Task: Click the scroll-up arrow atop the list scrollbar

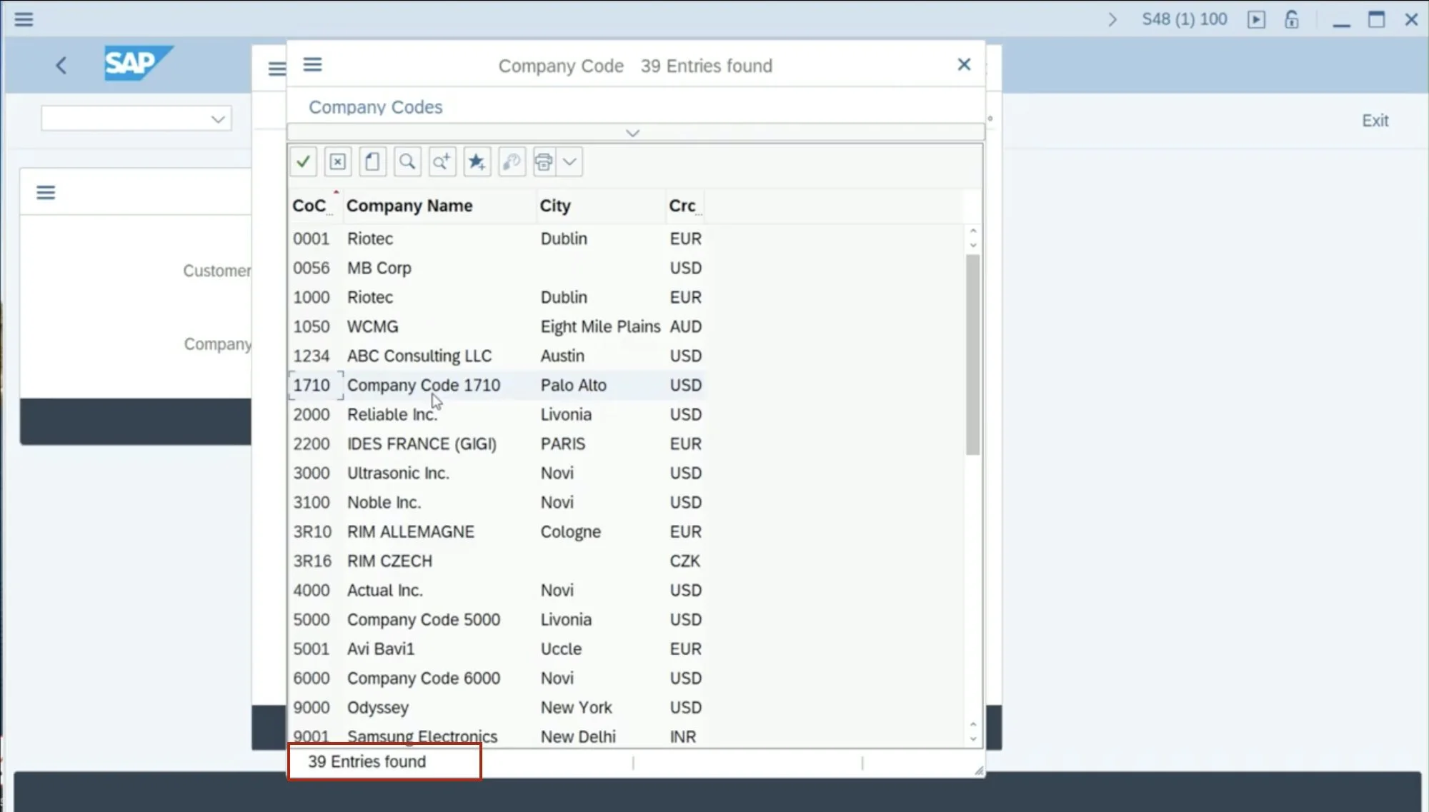Action: coord(972,231)
